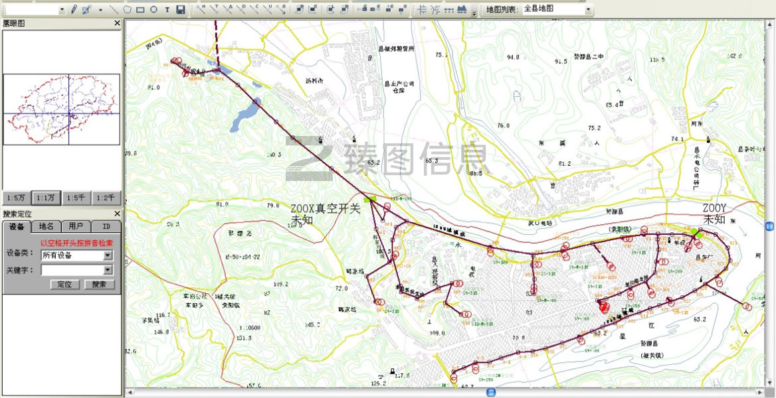Select the circle drawing tool
This screenshot has width=776, height=398.
153,10
